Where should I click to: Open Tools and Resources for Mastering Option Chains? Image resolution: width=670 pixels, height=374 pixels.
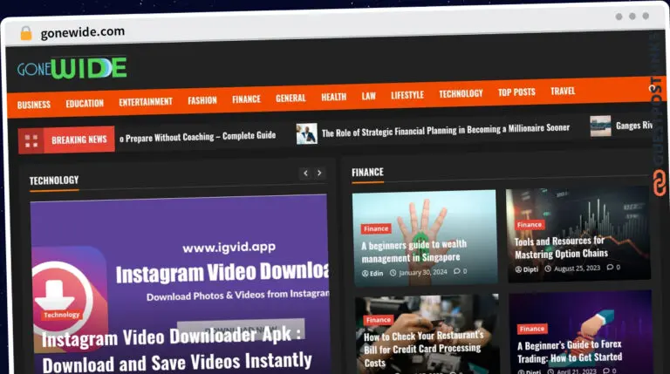pos(561,248)
